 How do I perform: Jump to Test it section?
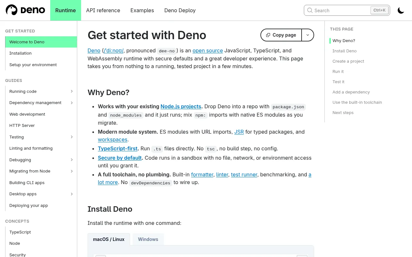338,82
